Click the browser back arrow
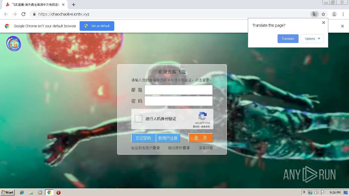 [6, 14]
